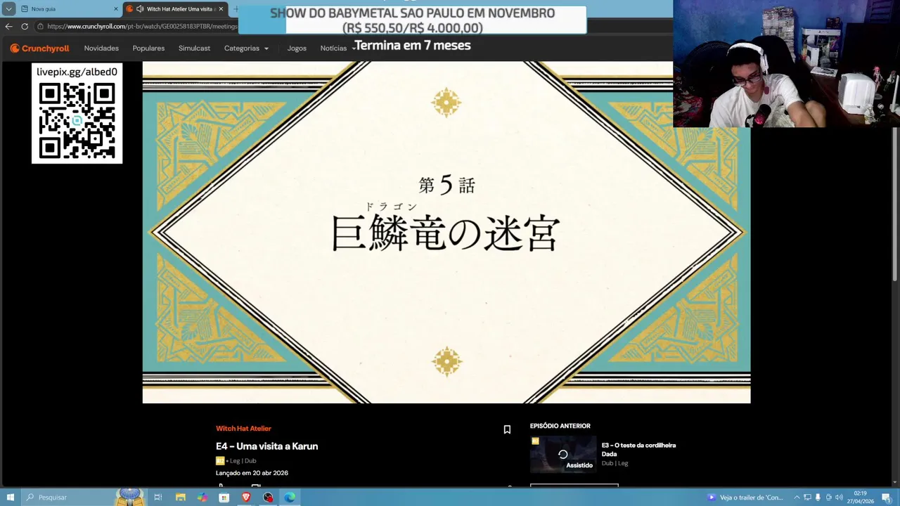The height and width of the screenshot is (506, 900).
Task: Open the Populares page
Action: click(x=148, y=48)
